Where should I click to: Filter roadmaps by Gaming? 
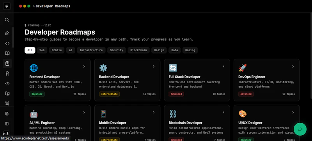pyautogui.click(x=190, y=50)
